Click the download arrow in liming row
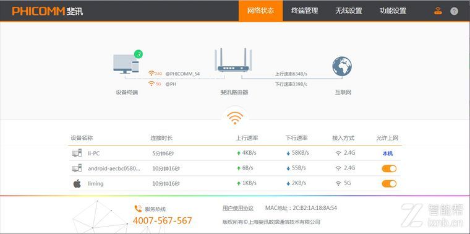The image size is (470, 234). [x=288, y=183]
